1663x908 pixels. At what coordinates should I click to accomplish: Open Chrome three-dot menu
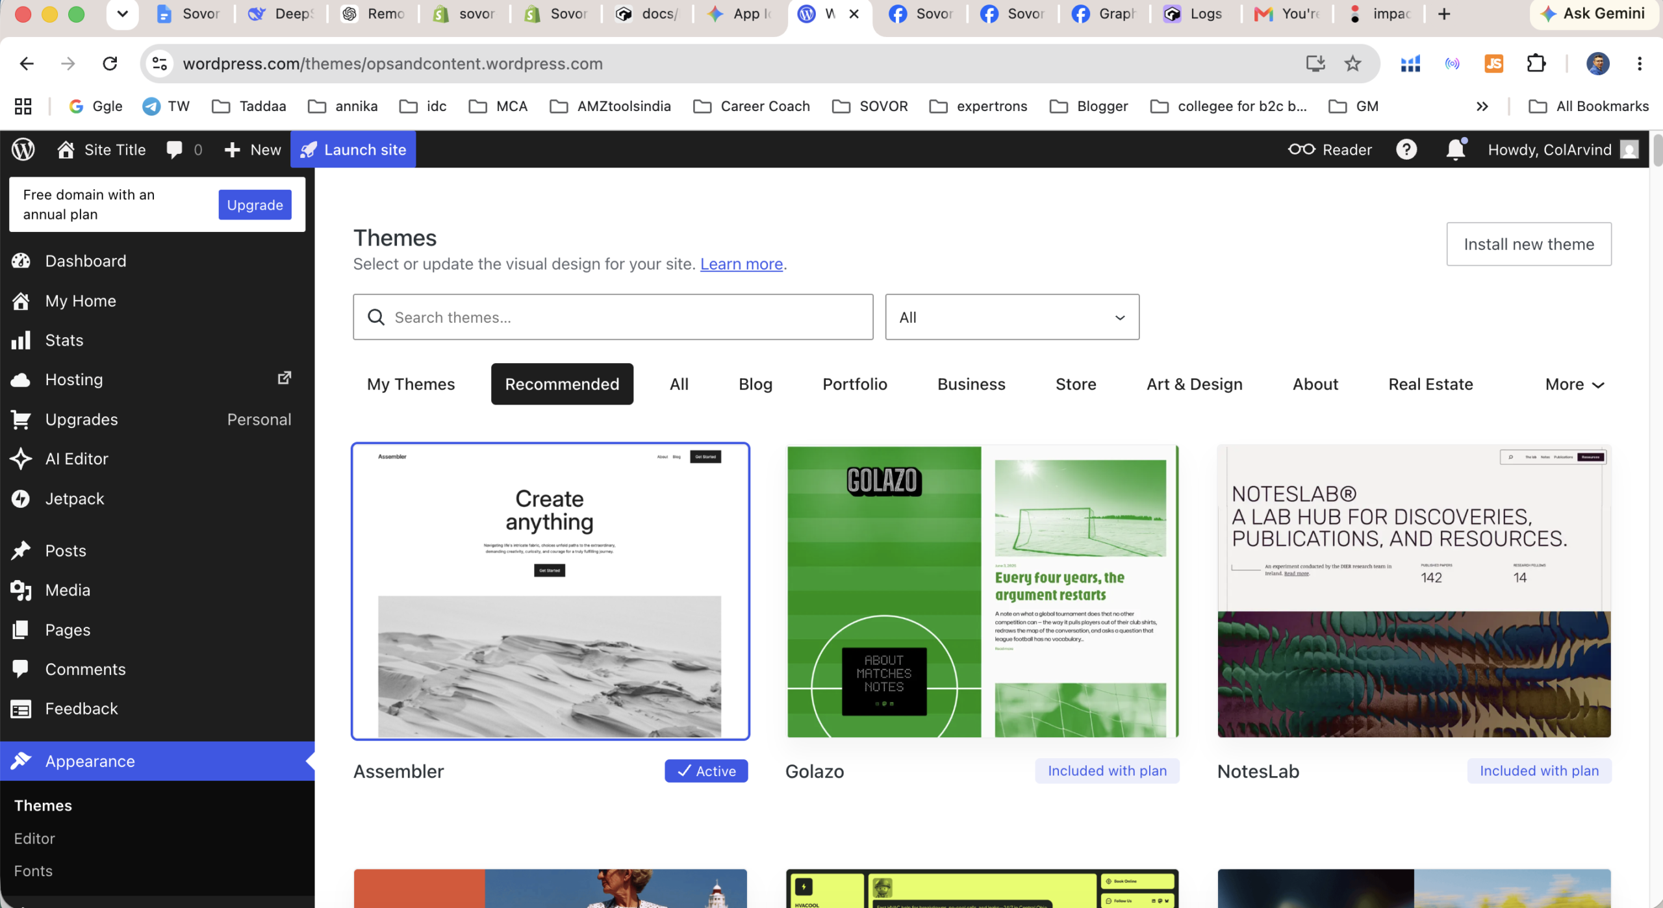click(1640, 64)
